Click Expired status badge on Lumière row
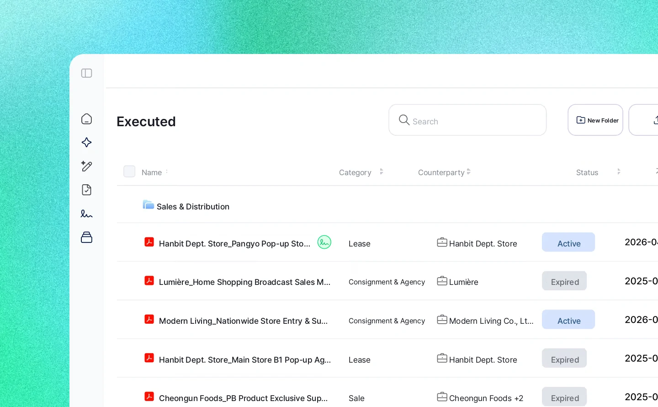Screen dimensions: 658x407 (564, 281)
